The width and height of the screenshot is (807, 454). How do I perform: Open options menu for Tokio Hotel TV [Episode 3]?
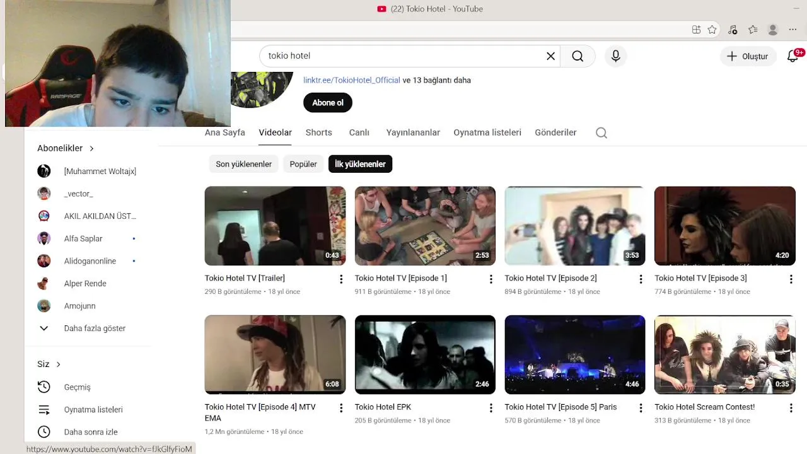(x=791, y=279)
